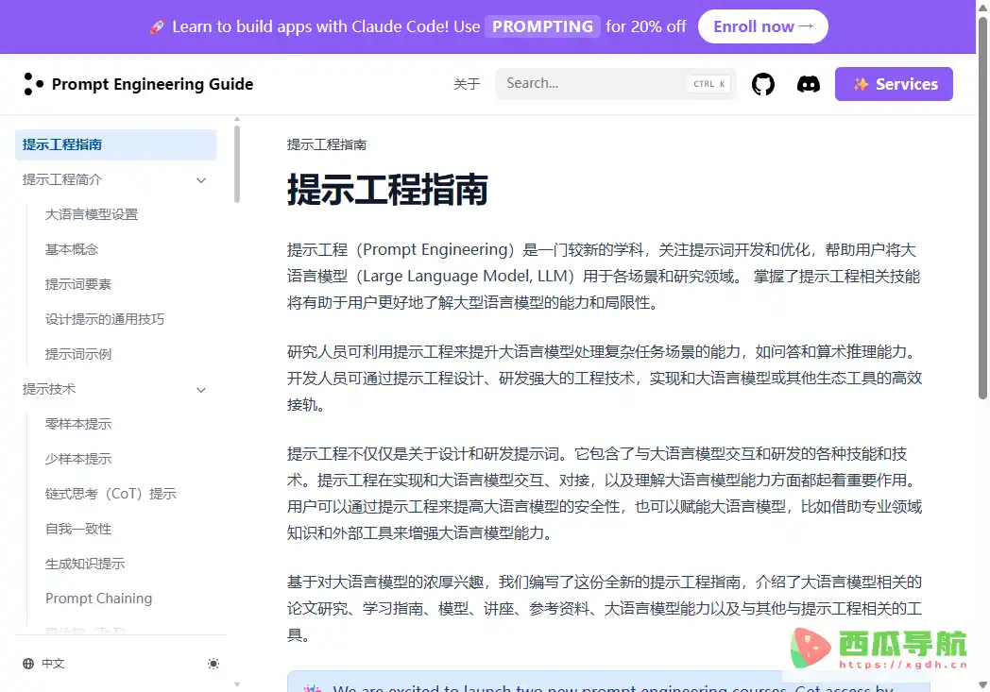
Task: Click the 提示工程指南 breadcrumb text
Action: pos(327,144)
